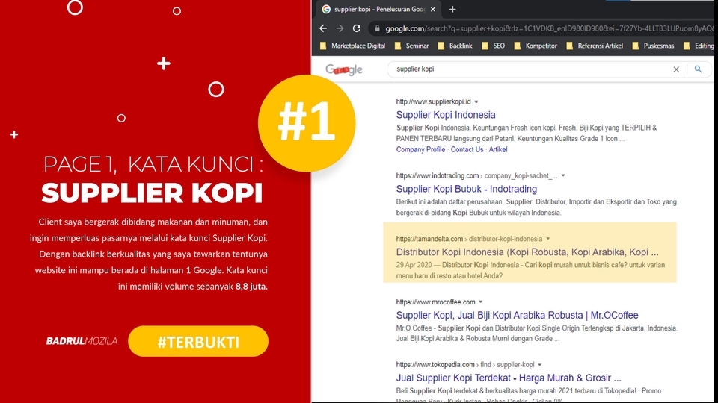Open the Marketplace Digital bookmark folder
Screen dimensions: 718x403
tap(352, 46)
